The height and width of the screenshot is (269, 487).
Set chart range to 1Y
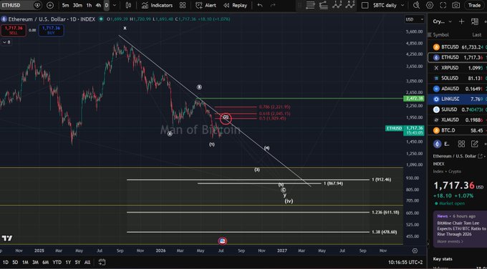pyautogui.click(x=68, y=263)
